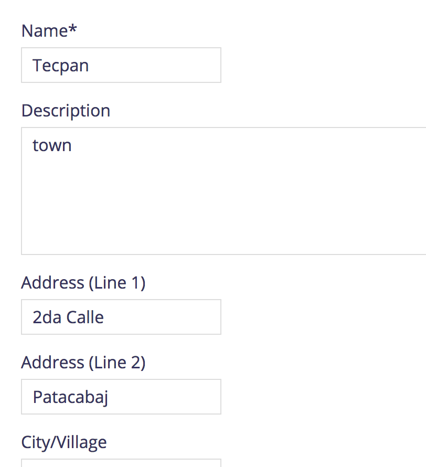The image size is (426, 467).
Task: Click the blank area inside the Description box
Action: point(223,203)
